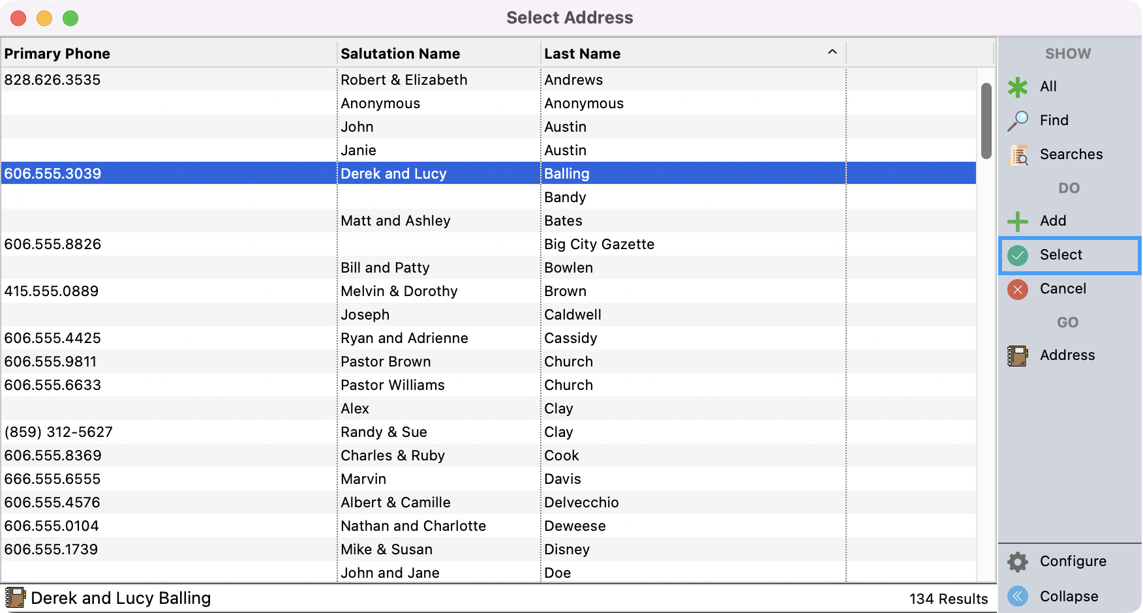Collapse the sidebar using the double-chevron control
Viewport: 1143px width, 613px height.
1018,595
